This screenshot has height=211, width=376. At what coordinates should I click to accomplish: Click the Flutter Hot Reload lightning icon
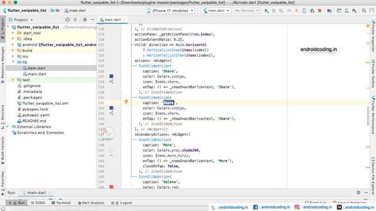pyautogui.click(x=297, y=11)
